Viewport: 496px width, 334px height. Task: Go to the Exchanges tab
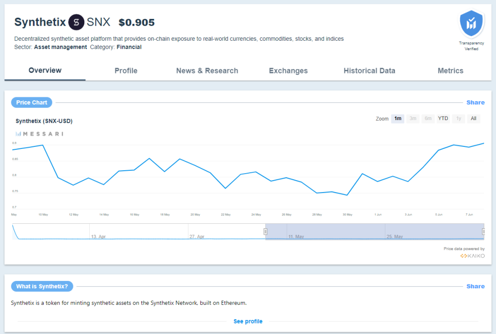(288, 70)
